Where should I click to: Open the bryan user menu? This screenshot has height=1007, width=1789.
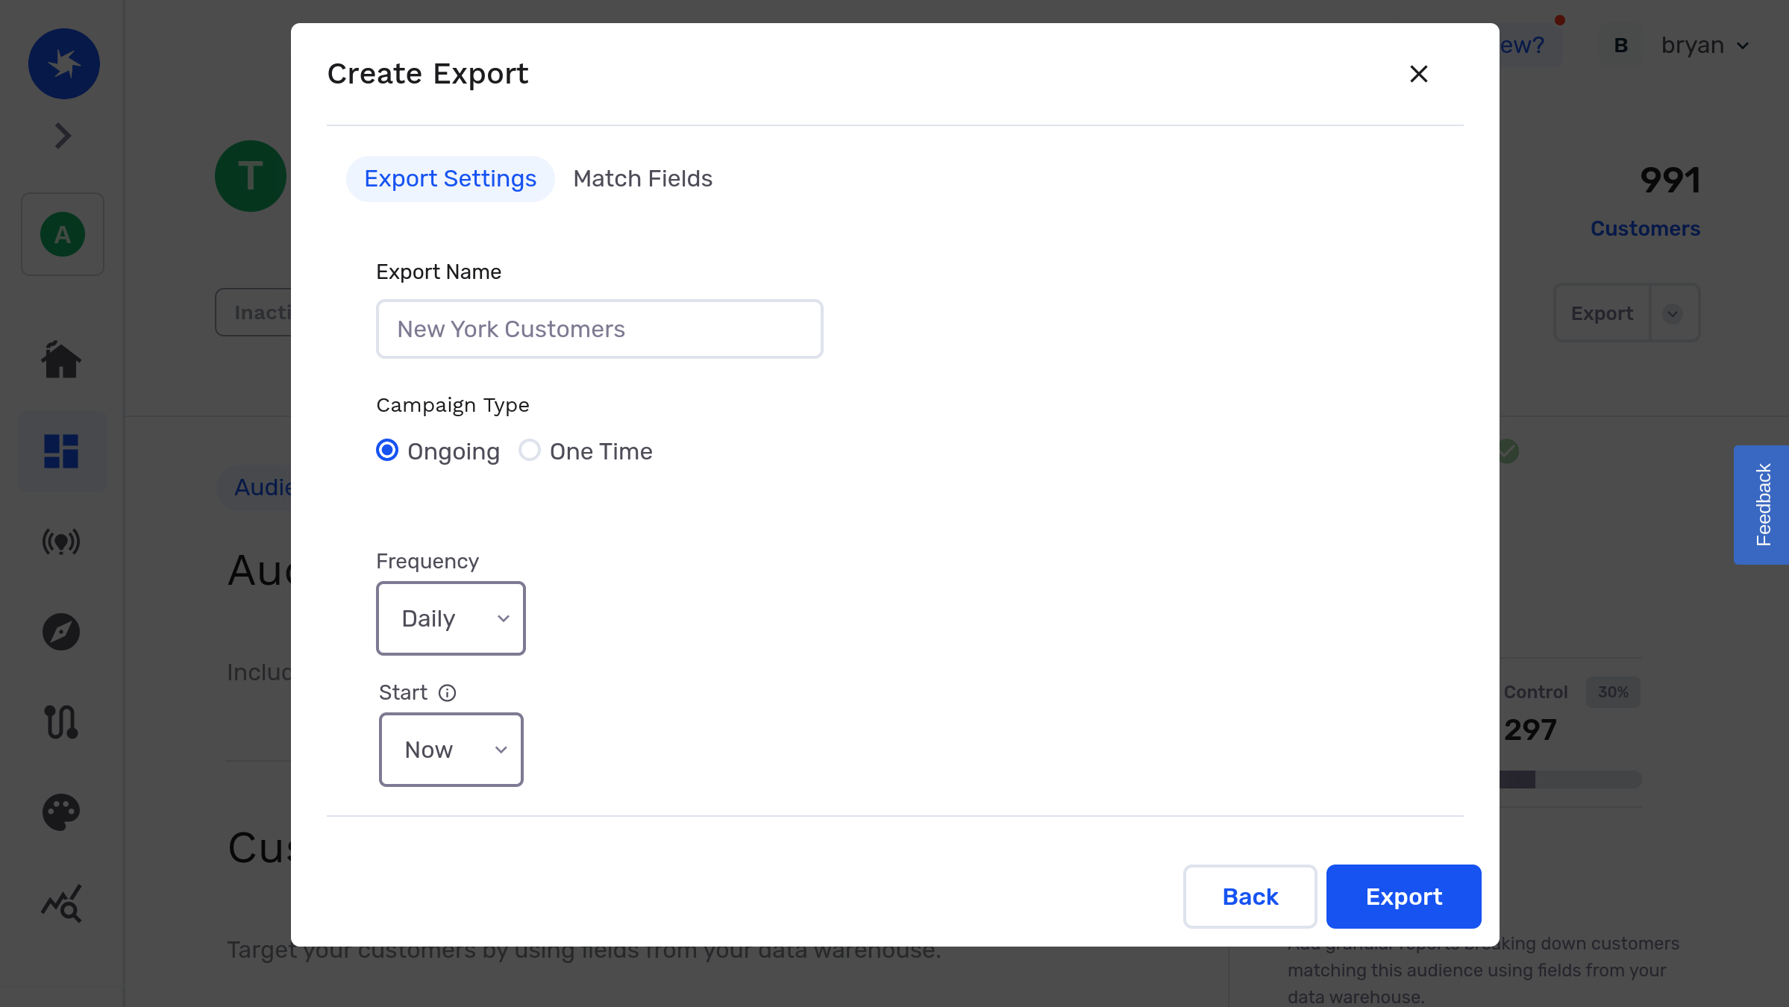click(x=1705, y=46)
